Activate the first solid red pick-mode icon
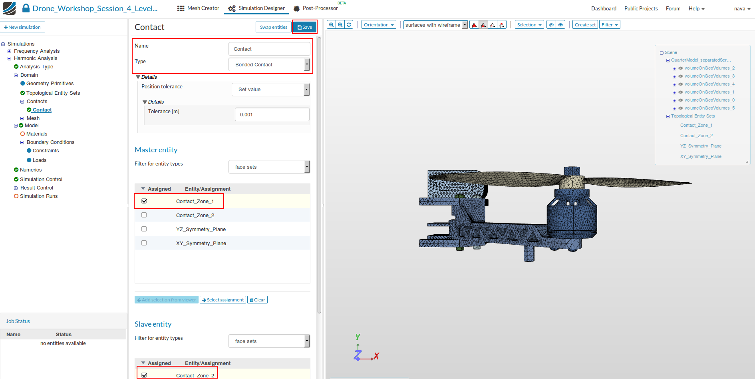The height and width of the screenshot is (379, 755). [474, 25]
